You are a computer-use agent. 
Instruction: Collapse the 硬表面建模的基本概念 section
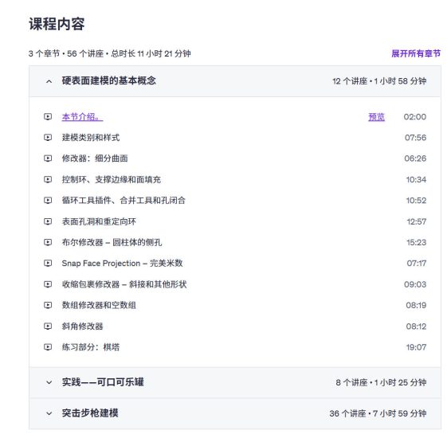coord(234,81)
